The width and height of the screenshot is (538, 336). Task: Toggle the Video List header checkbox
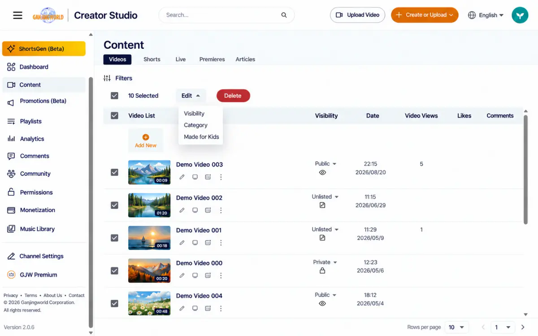pos(114,115)
